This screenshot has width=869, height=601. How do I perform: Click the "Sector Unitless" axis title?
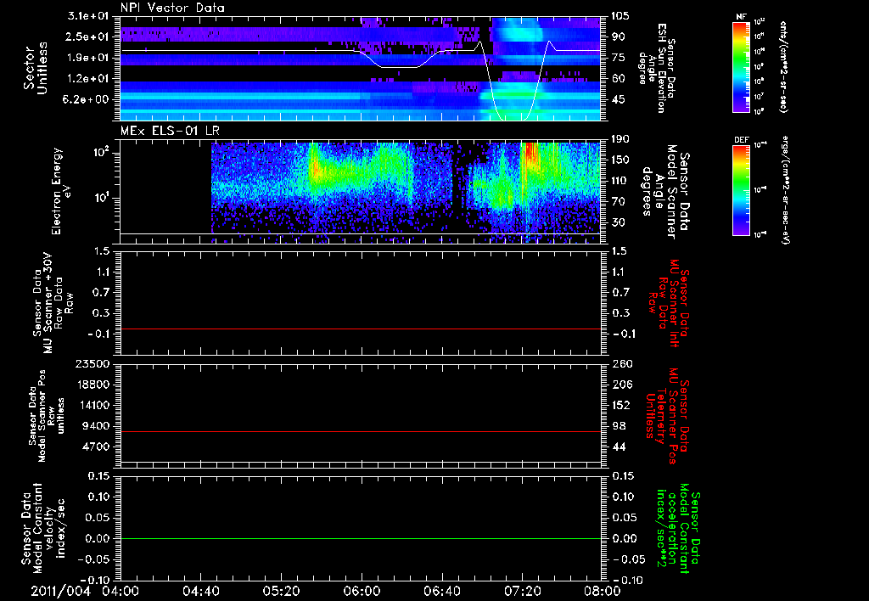(x=35, y=68)
